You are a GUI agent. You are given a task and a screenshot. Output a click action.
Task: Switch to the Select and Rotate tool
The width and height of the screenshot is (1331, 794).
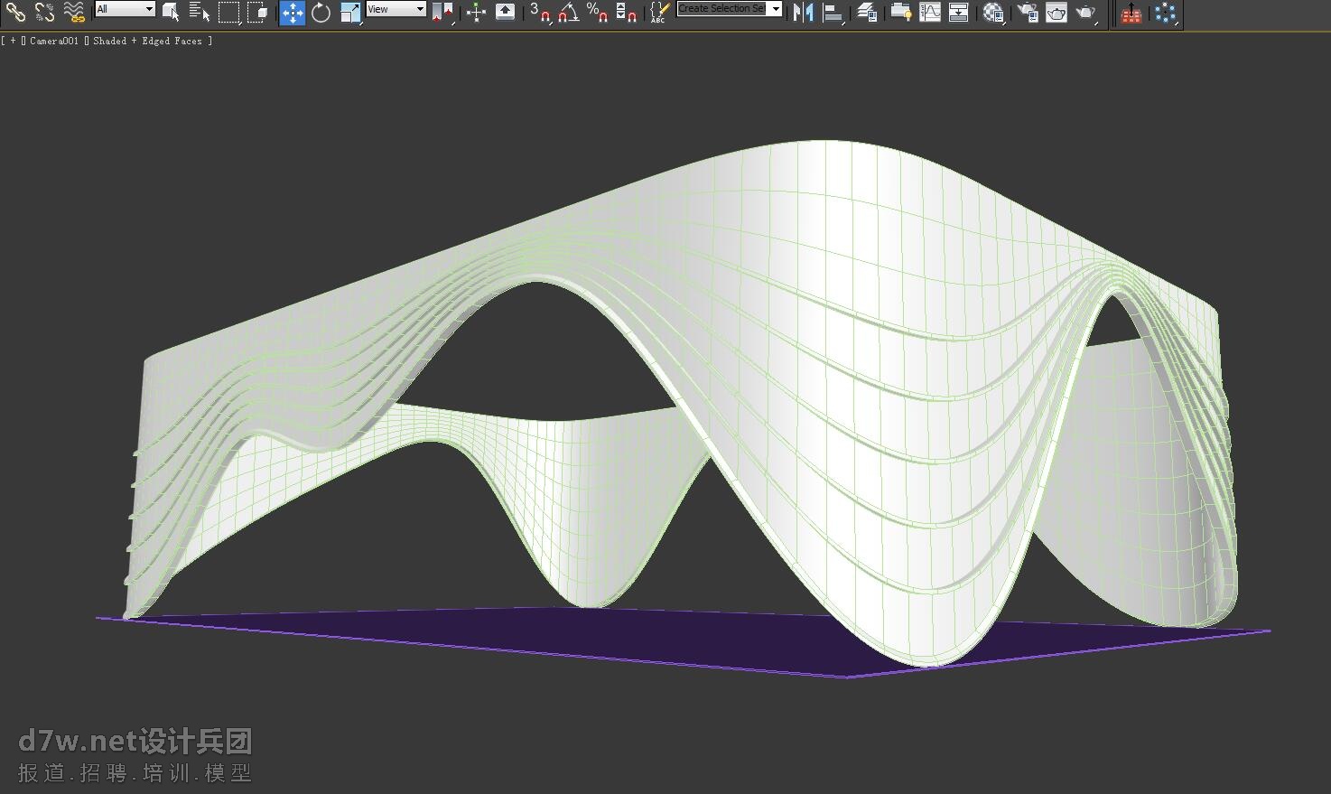[321, 12]
